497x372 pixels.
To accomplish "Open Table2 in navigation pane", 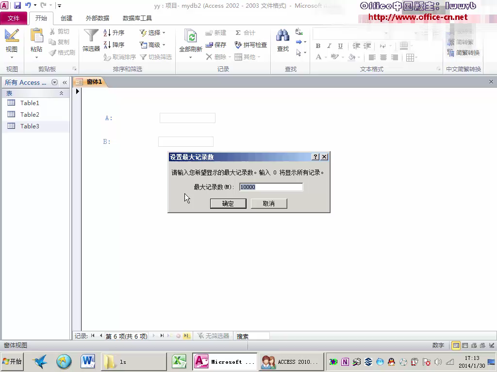I will [x=35, y=114].
